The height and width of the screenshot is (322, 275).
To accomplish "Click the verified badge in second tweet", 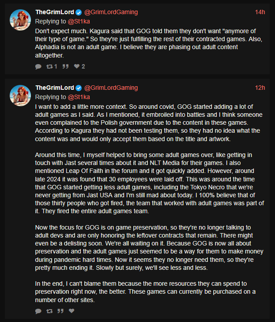I will (79, 88).
